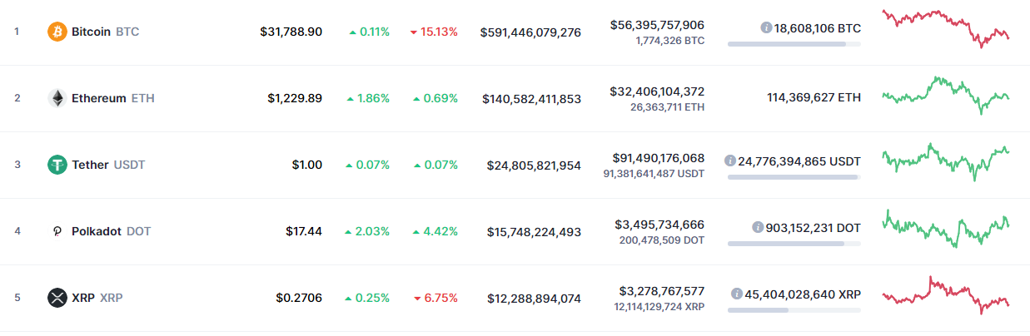The image size is (1030, 336).
Task: Click the info icon beside Bitcoin supply
Action: click(766, 27)
